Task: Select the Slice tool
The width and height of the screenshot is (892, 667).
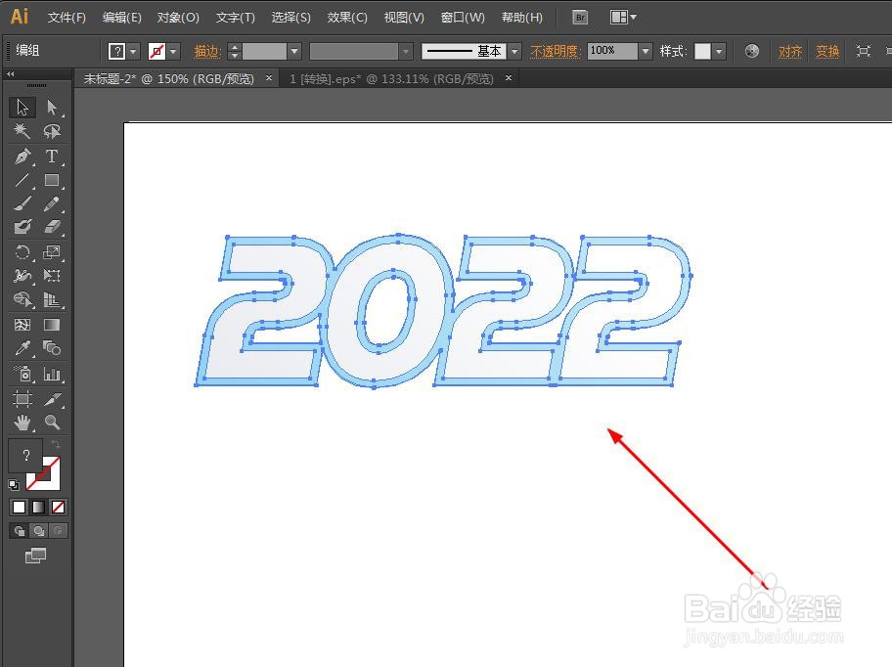Action: 52,399
